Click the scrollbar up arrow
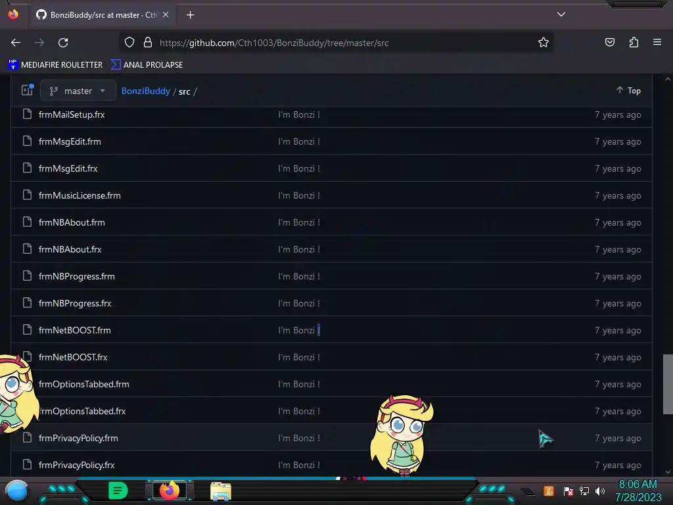This screenshot has width=673, height=505. pos(668,79)
